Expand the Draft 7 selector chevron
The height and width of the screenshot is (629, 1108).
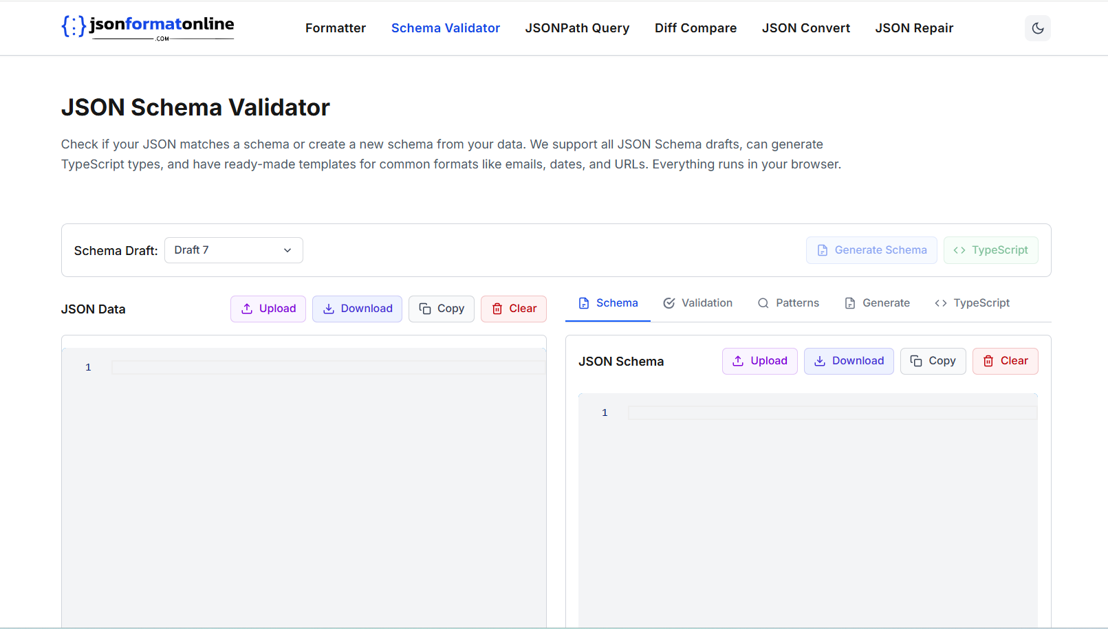coord(287,250)
